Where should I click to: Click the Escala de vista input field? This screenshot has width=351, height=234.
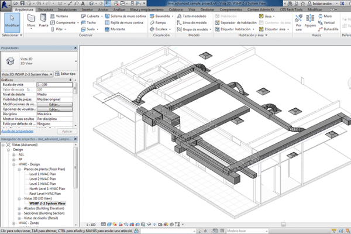(x=55, y=85)
